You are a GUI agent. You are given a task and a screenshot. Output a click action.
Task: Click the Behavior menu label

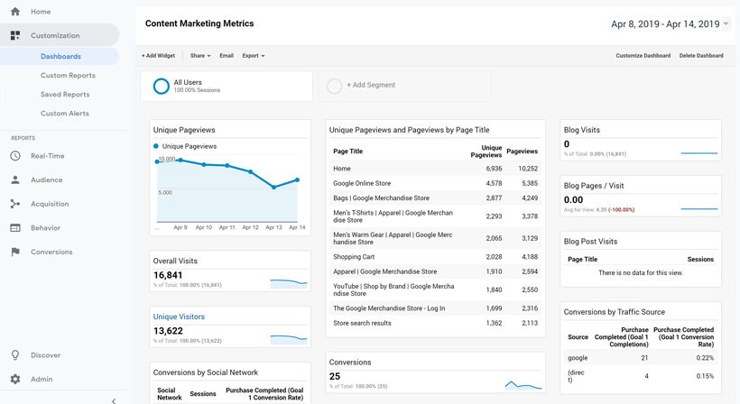pyautogui.click(x=45, y=227)
